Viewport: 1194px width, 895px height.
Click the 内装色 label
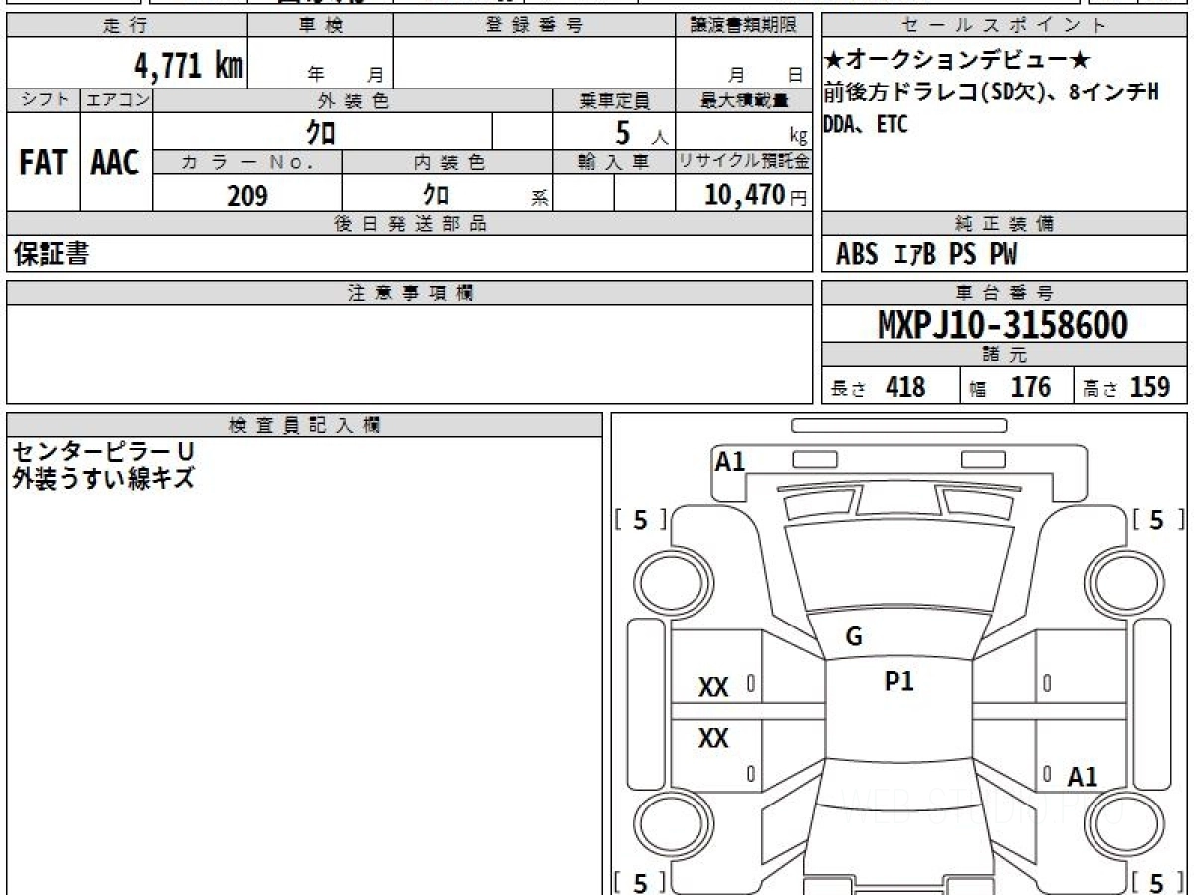pyautogui.click(x=448, y=163)
